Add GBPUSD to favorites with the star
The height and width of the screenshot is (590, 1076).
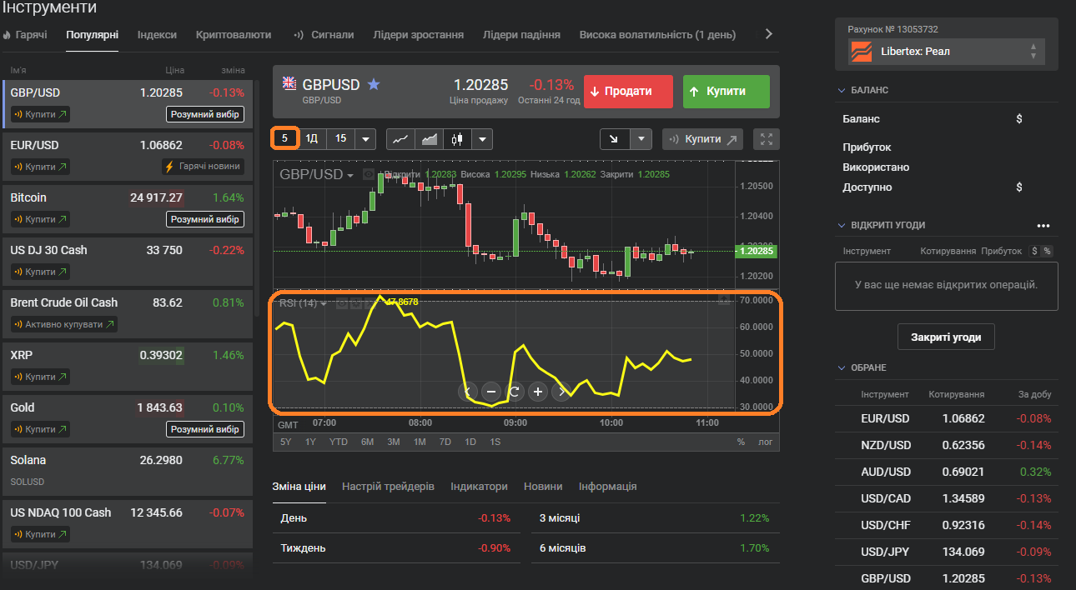click(x=374, y=84)
